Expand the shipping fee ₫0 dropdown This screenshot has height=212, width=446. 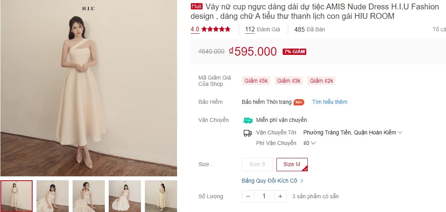coord(309,143)
